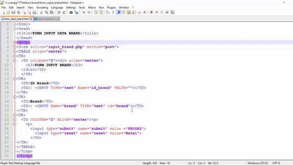The height and width of the screenshot is (165, 293).
Task: Open the ? help menu
Action: click(x=133, y=7)
